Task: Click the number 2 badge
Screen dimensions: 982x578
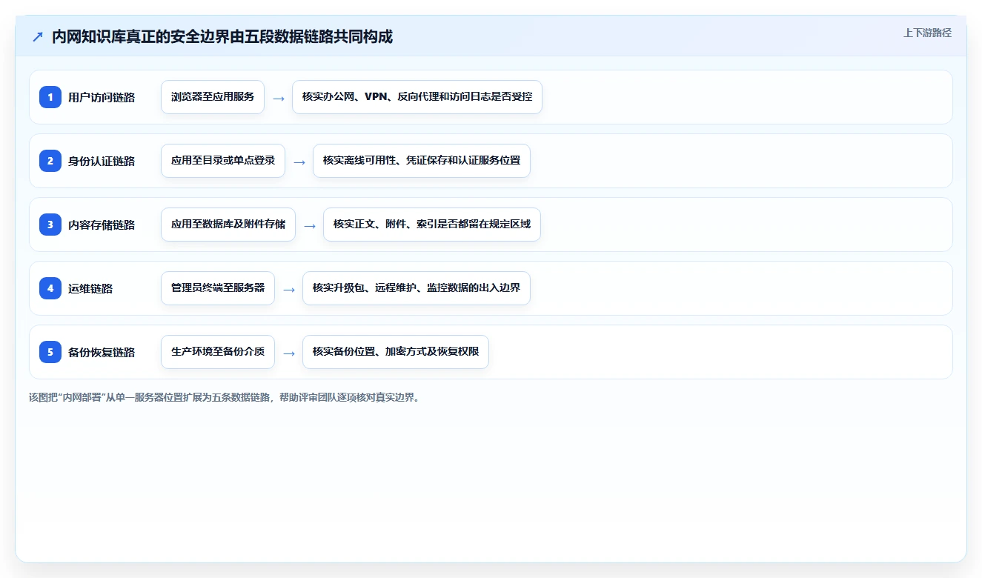Action: (x=50, y=161)
